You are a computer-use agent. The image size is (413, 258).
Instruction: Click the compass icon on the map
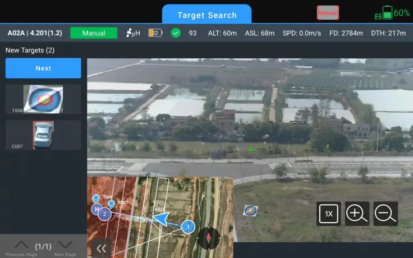(x=209, y=238)
